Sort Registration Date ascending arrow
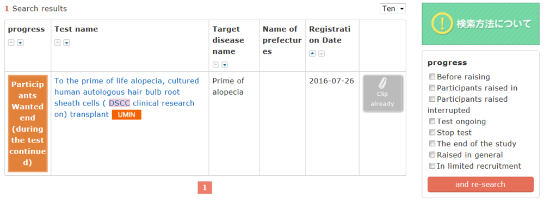The width and height of the screenshot is (544, 203). (x=312, y=54)
